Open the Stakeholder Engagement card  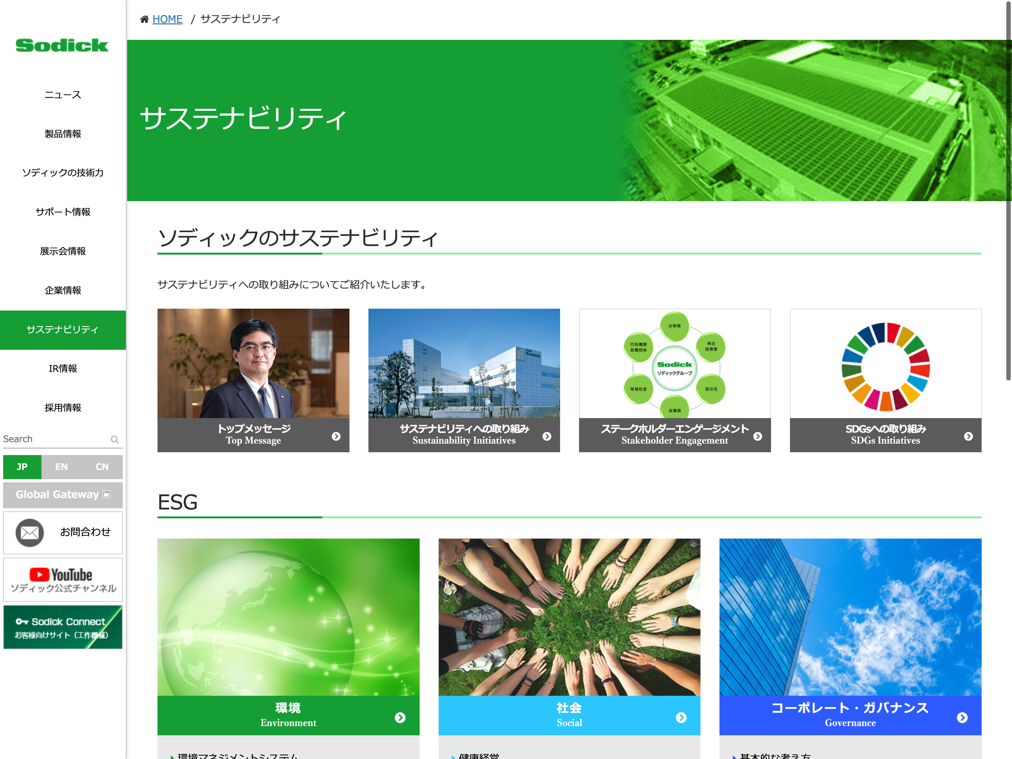(x=674, y=380)
